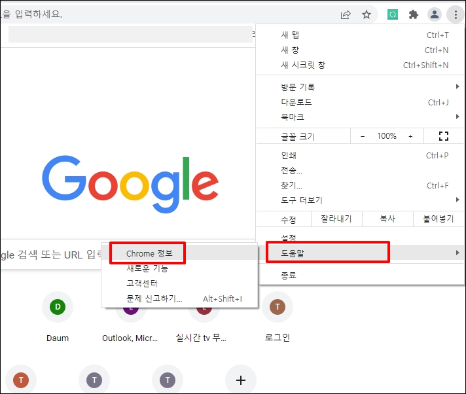This screenshot has height=394, width=466.
Task: Select 새 탭 menu item
Action: click(x=360, y=35)
